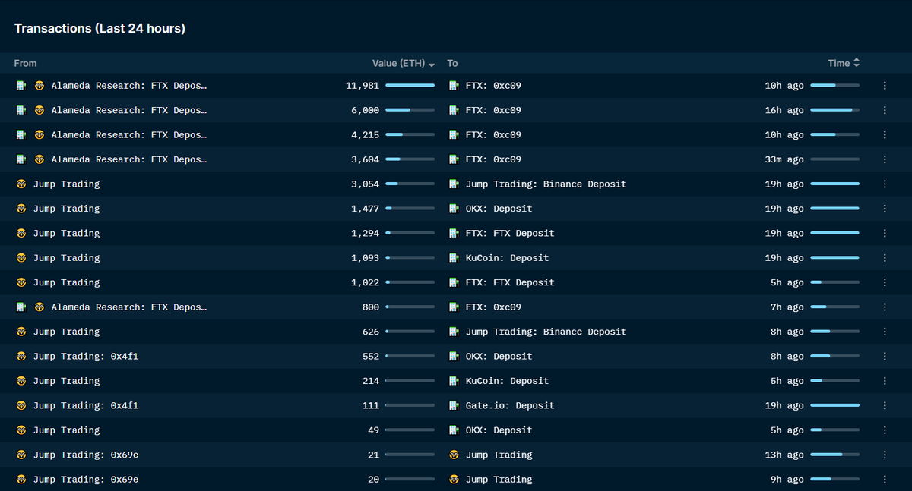The height and width of the screenshot is (491, 912).
Task: Click the time bar next to 33m ago
Action: pyautogui.click(x=834, y=159)
